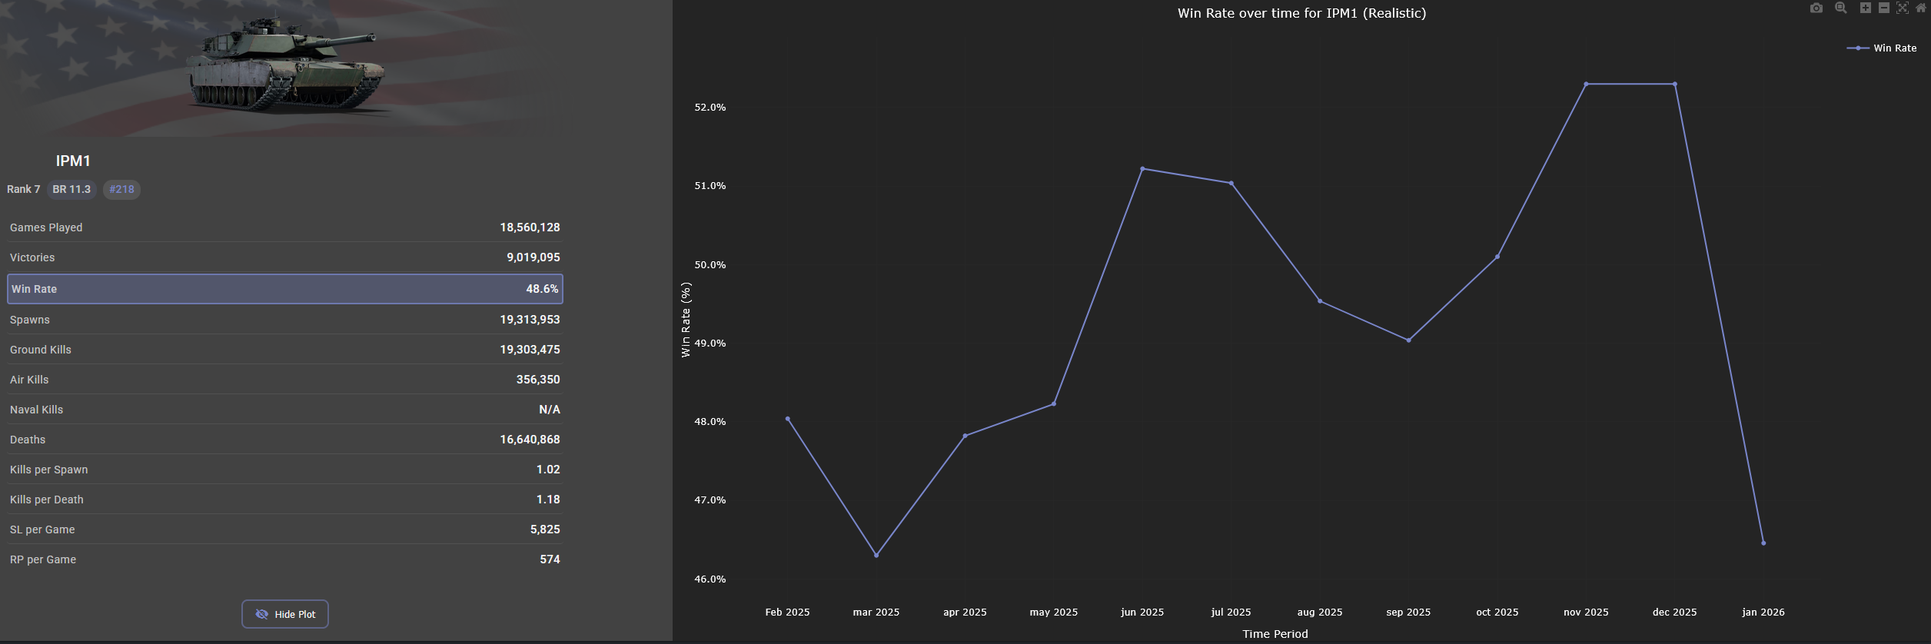Click the apr 2025 data point
This screenshot has height=644, width=1931.
(965, 436)
